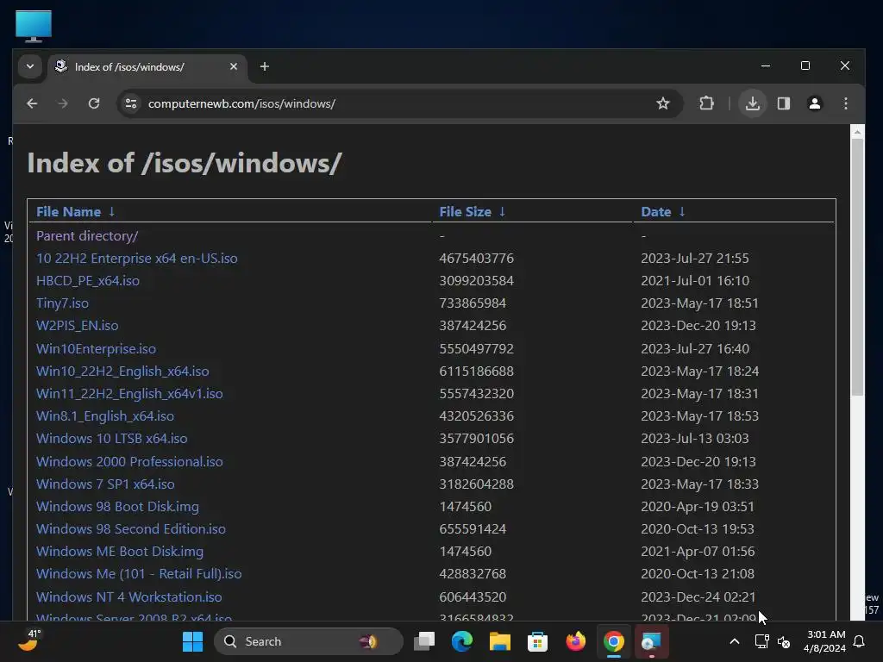Open a new browser tab

point(264,66)
